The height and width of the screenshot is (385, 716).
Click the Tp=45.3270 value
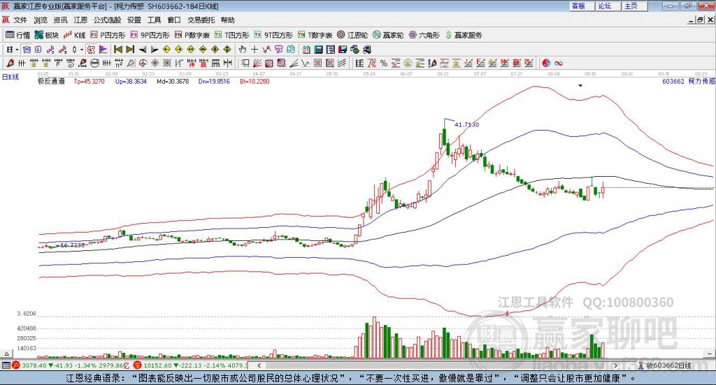89,81
